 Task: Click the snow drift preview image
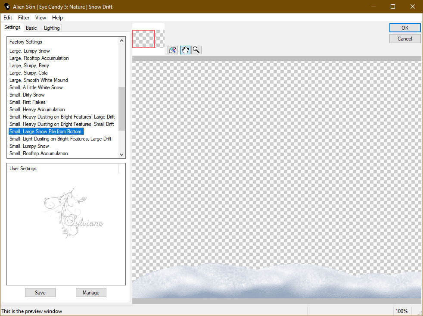(x=277, y=180)
